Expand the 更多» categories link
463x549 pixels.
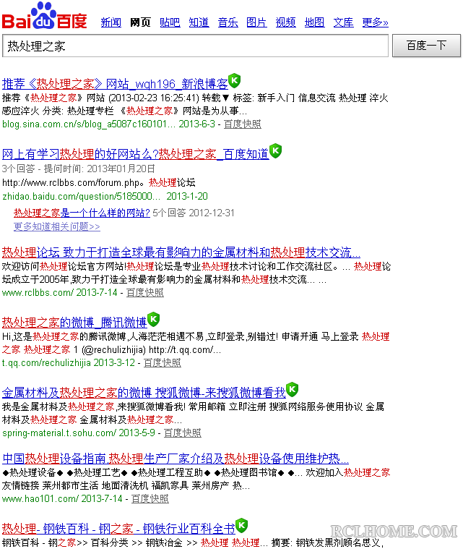click(375, 22)
